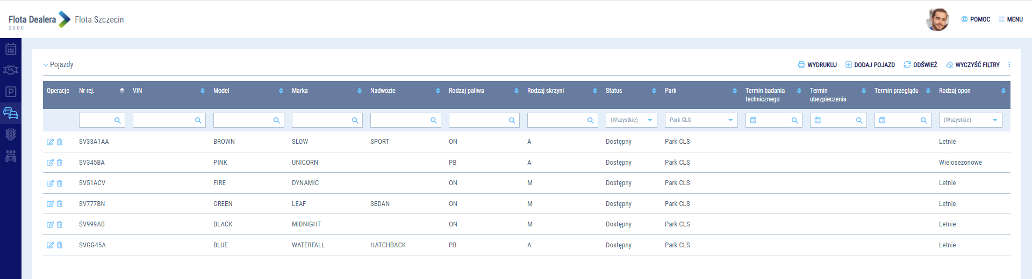The image size is (1032, 279).
Task: Toggle sort on Marka column header
Action: pos(360,91)
